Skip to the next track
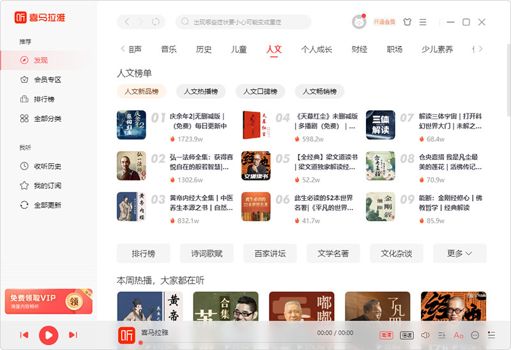 (x=73, y=335)
